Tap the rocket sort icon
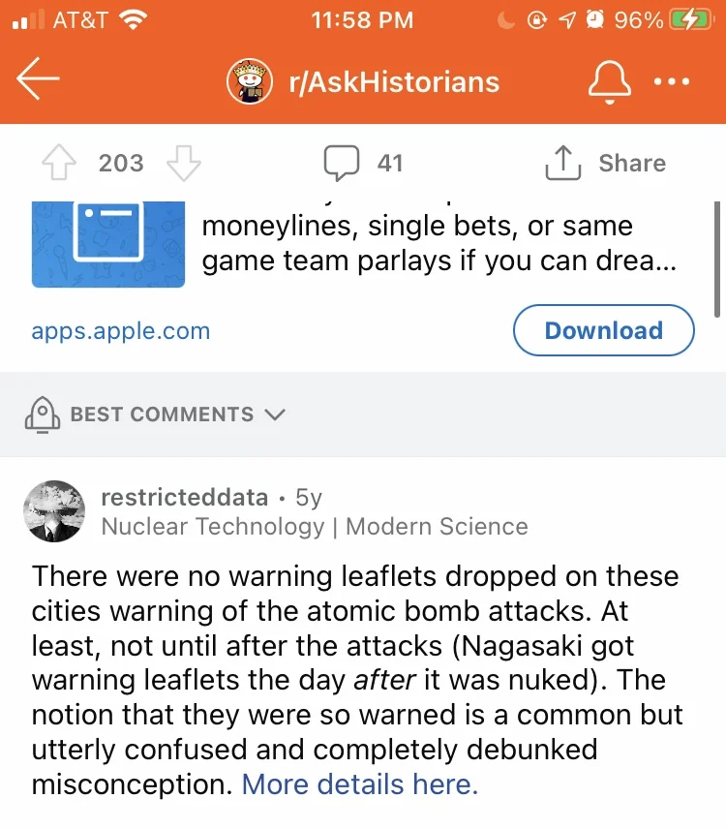Viewport: 726px width, 829px height. click(x=43, y=415)
